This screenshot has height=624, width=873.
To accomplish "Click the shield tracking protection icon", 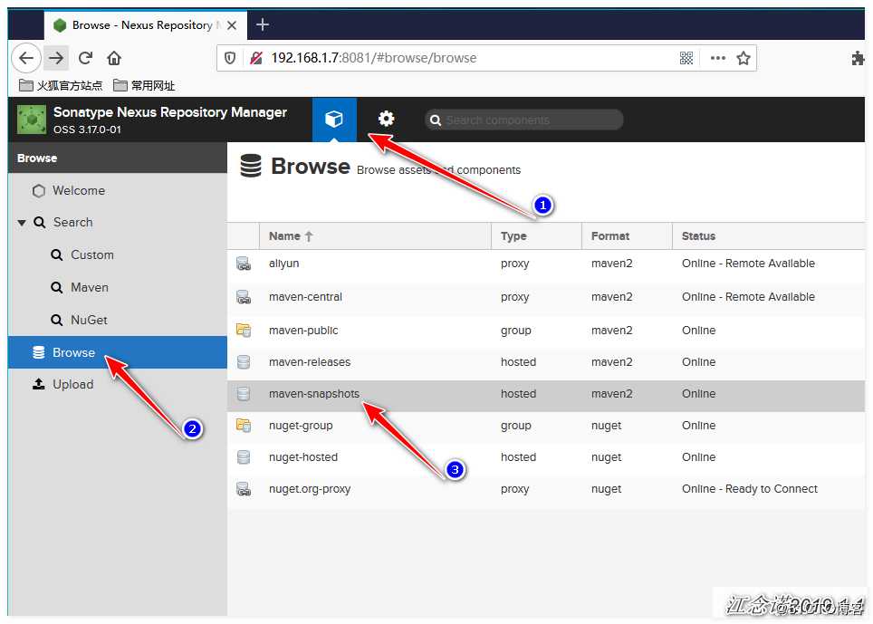I will (230, 58).
